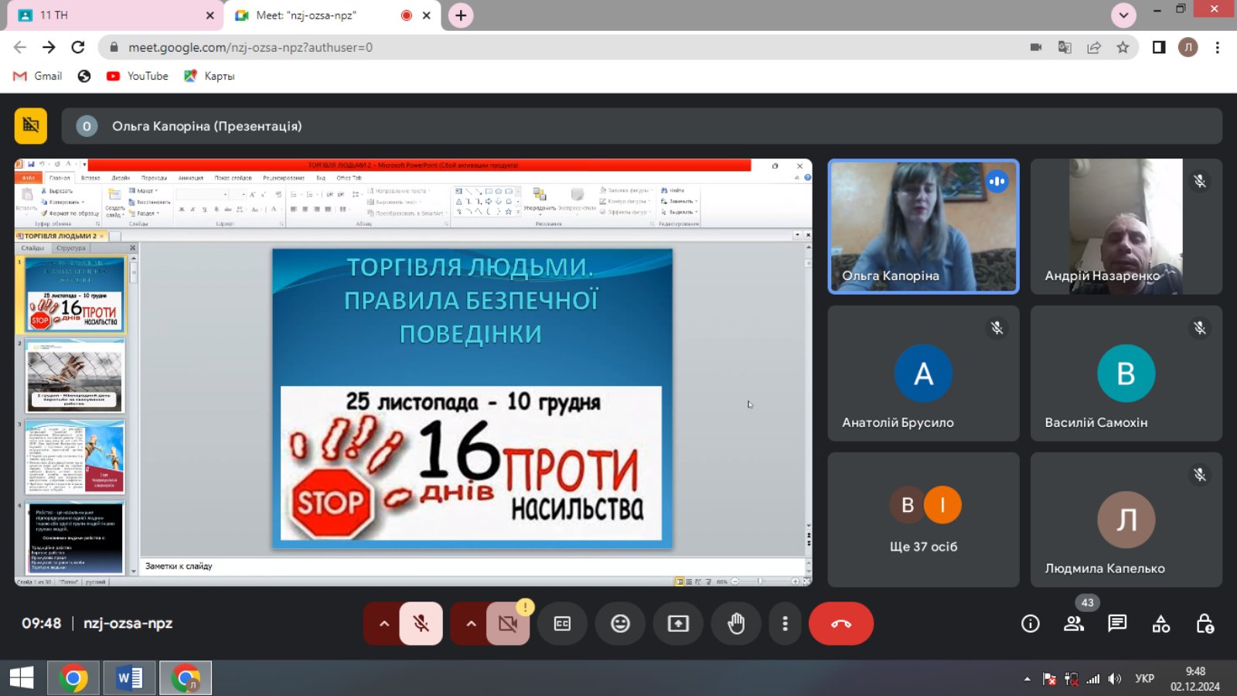The height and width of the screenshot is (696, 1237).
Task: Click the leave call red button
Action: [840, 623]
